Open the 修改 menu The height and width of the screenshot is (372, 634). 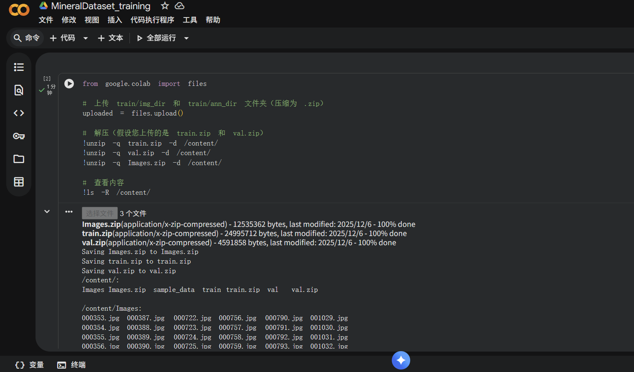69,20
